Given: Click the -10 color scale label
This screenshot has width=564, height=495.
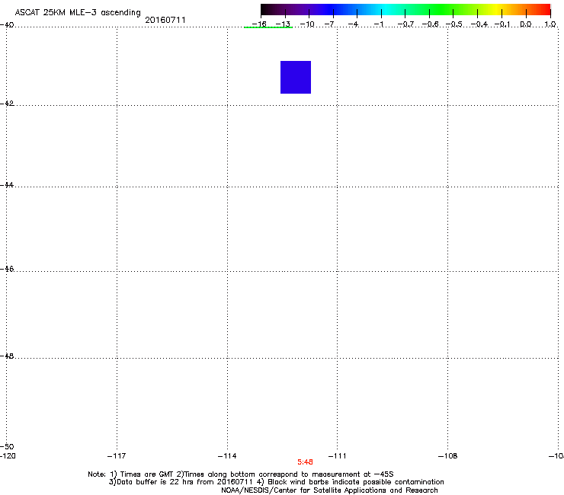Looking at the screenshot, I should pos(307,24).
